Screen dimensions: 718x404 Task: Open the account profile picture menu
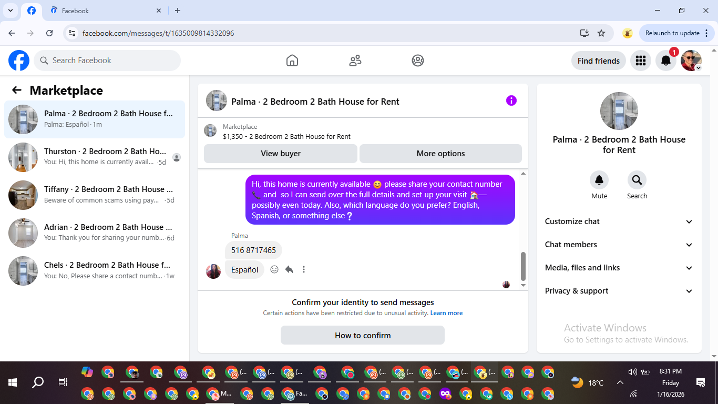coord(691,60)
